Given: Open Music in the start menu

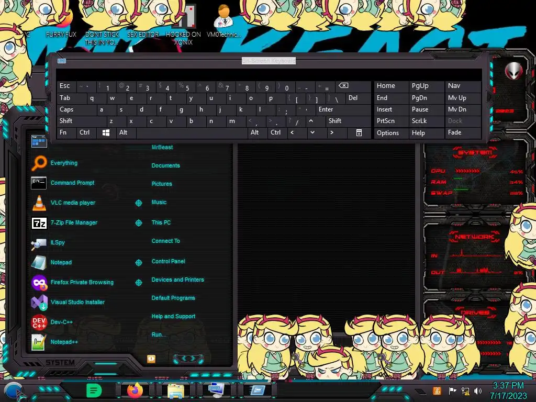Looking at the screenshot, I should [x=159, y=203].
